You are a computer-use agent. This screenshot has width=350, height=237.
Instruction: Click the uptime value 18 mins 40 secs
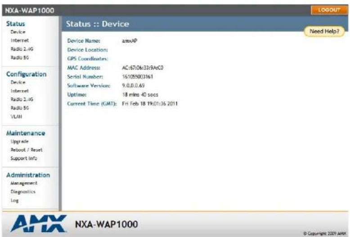140,95
